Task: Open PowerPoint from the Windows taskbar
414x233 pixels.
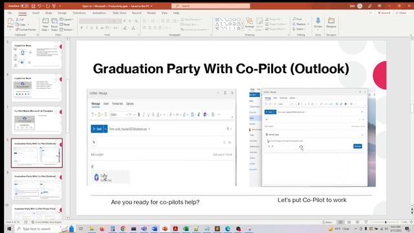Action: (165, 228)
